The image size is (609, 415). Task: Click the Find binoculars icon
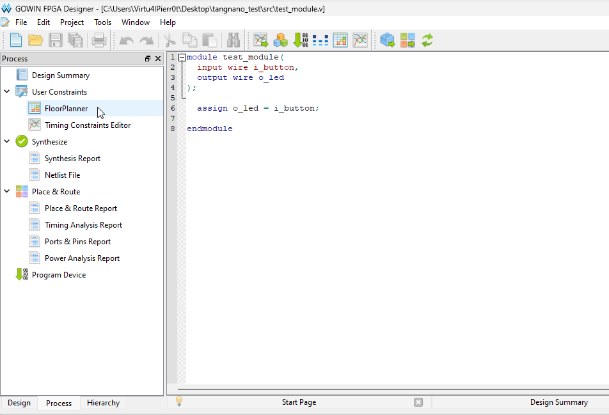[x=233, y=40]
